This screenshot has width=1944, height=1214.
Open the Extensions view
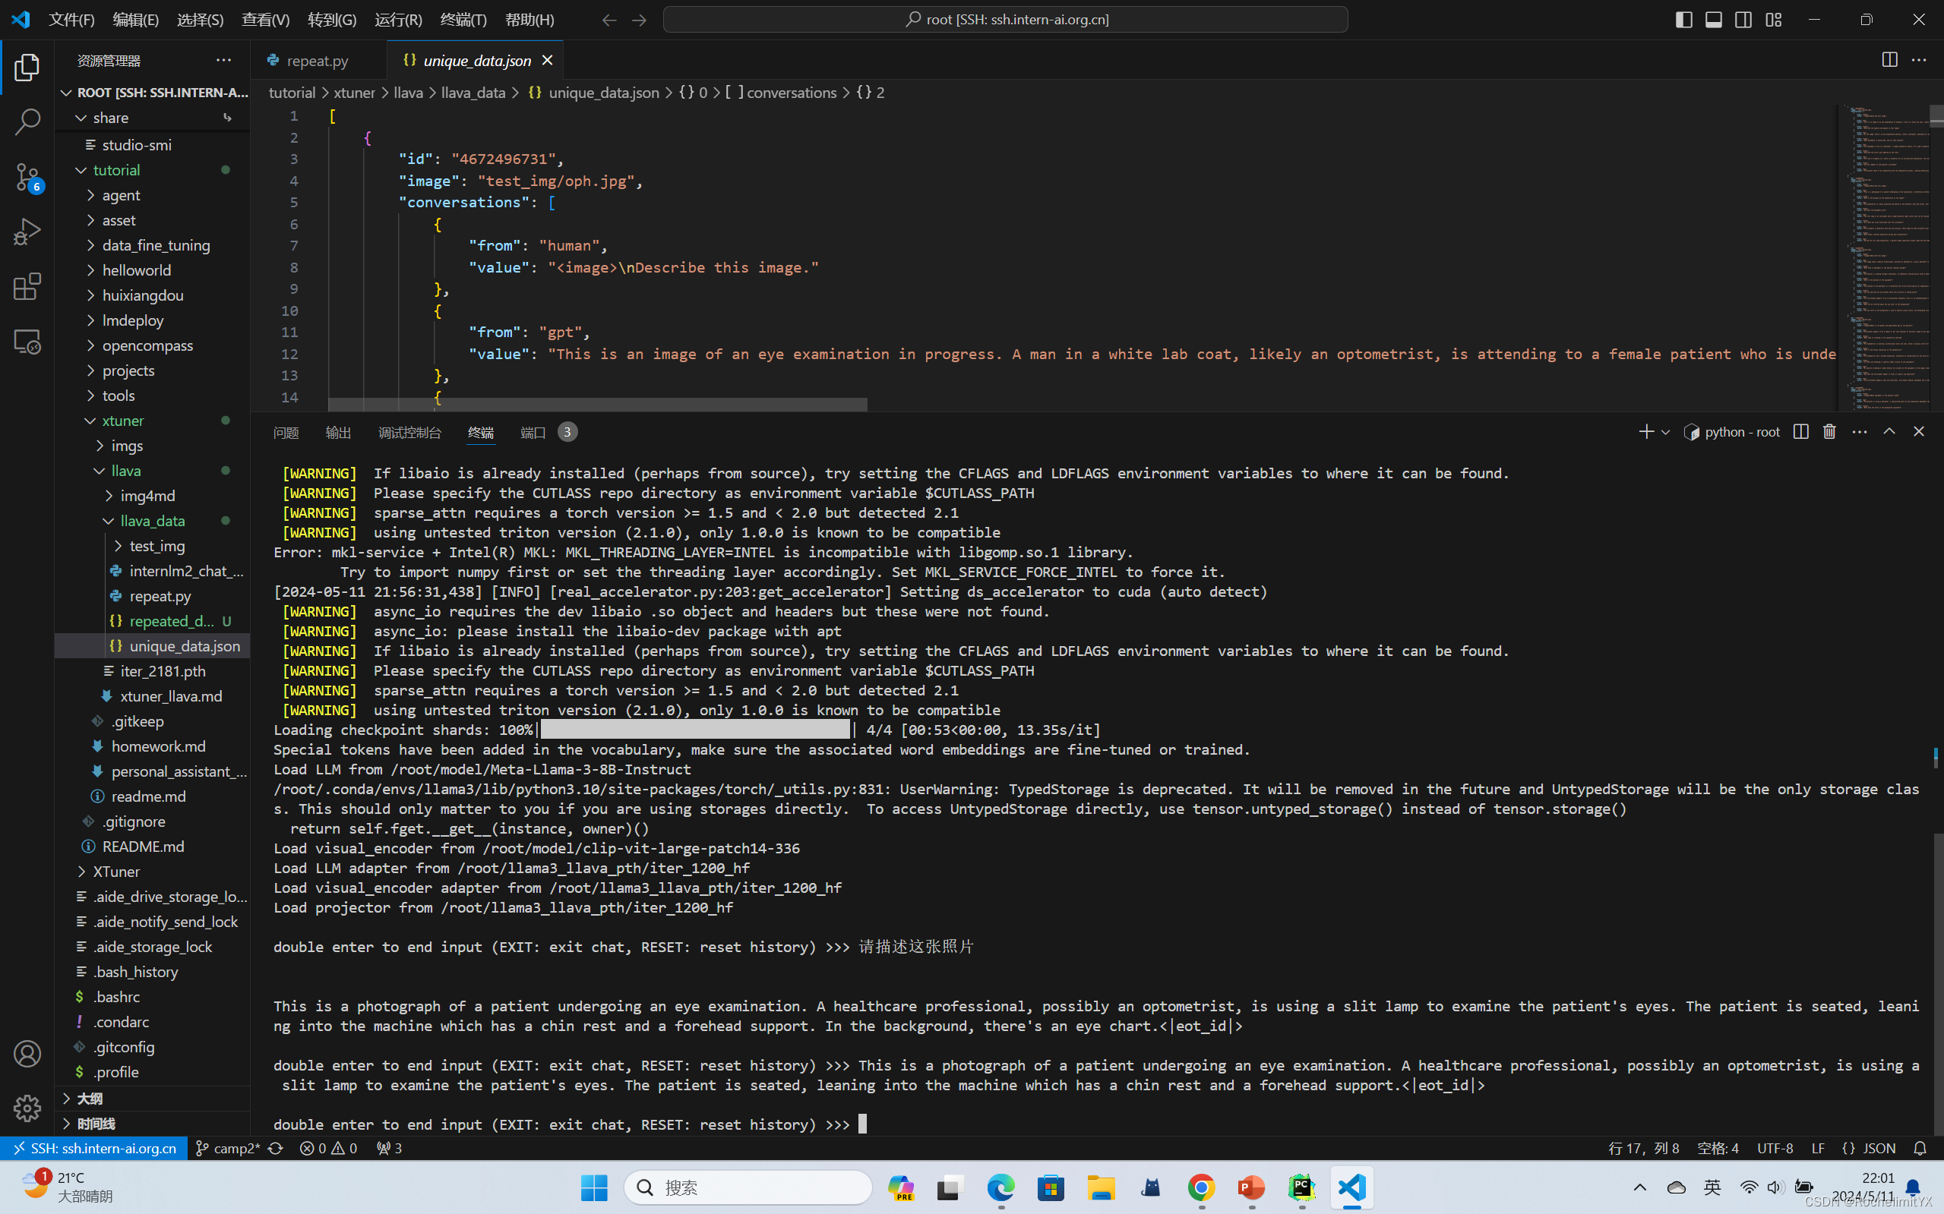coord(27,287)
